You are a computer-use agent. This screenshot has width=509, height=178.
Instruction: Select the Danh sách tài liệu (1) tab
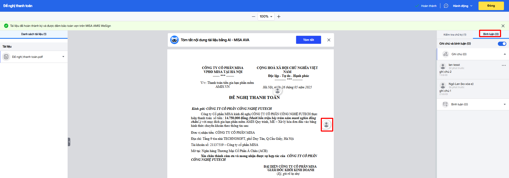click(x=34, y=34)
